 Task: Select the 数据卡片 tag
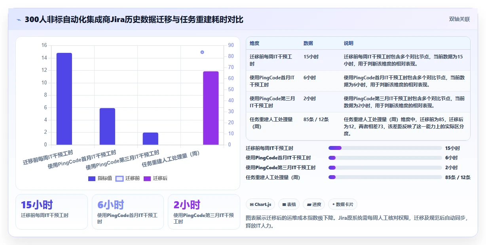[x=343, y=204]
